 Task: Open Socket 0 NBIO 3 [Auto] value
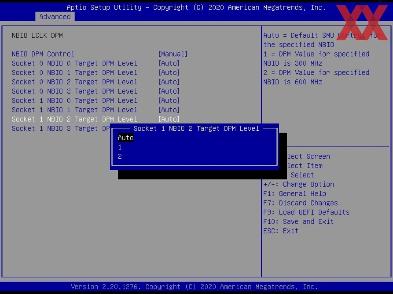[x=169, y=91]
